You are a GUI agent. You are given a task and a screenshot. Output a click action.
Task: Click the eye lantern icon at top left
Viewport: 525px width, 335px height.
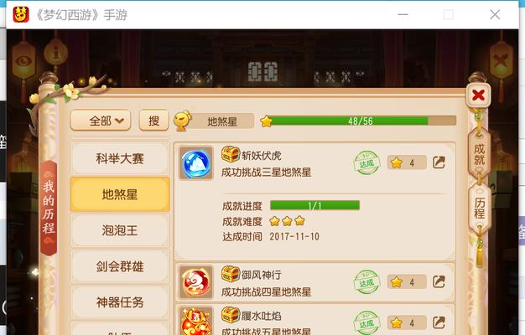click(23, 61)
